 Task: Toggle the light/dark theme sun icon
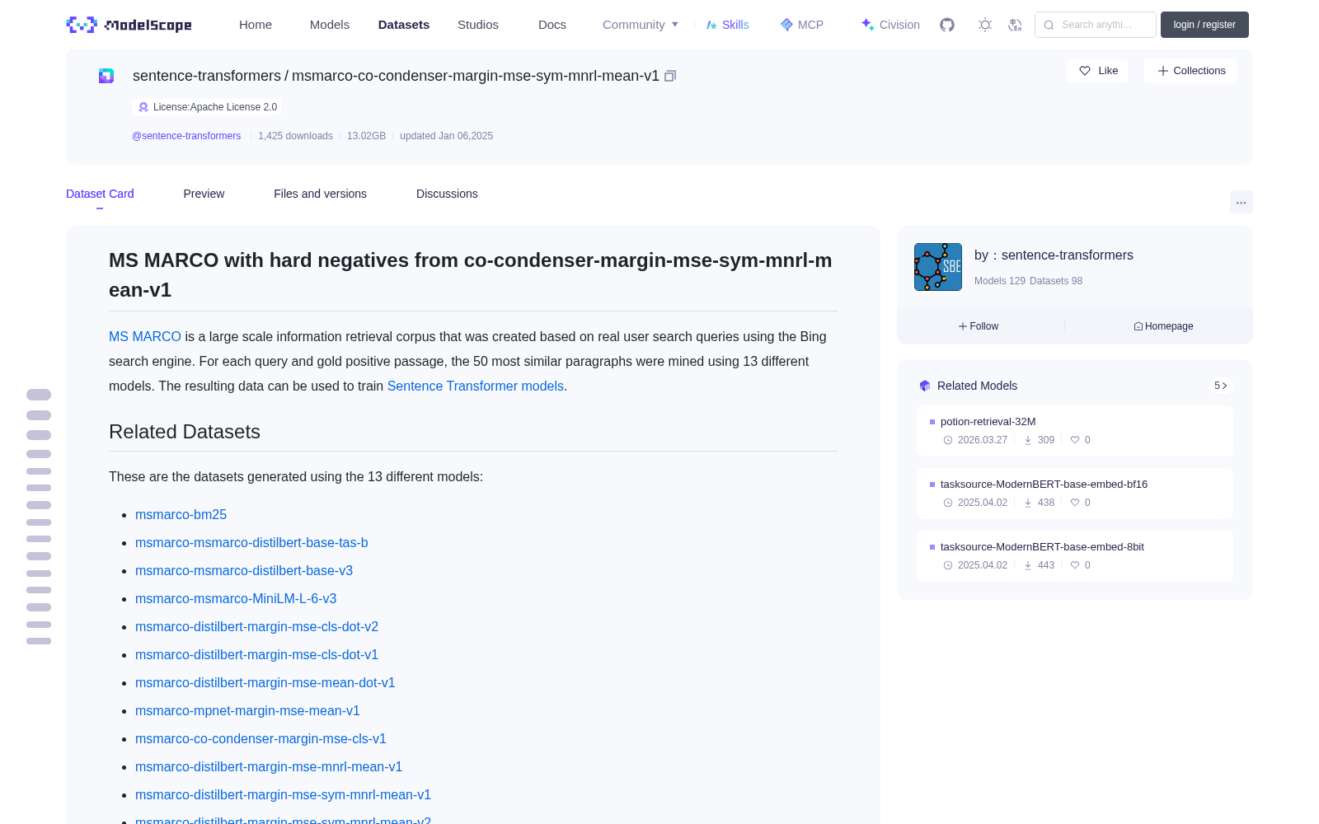pyautogui.click(x=985, y=25)
